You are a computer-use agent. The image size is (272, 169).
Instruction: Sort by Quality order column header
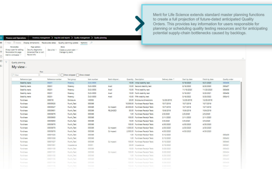click(228, 79)
